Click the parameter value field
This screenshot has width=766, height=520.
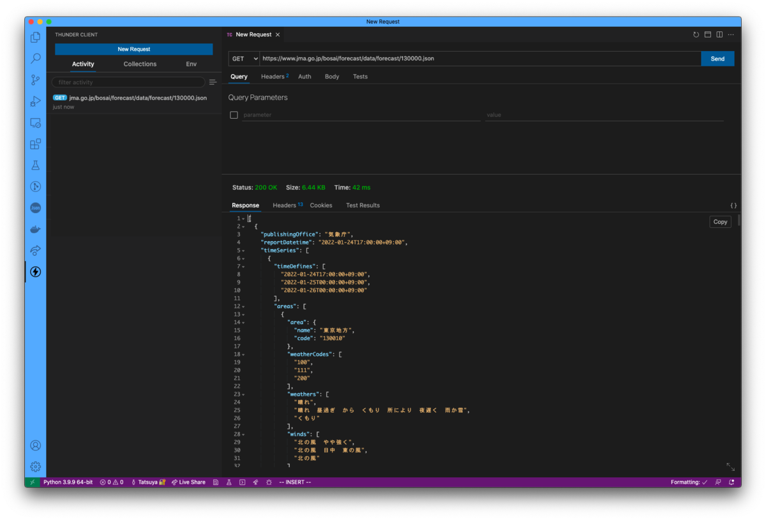604,115
